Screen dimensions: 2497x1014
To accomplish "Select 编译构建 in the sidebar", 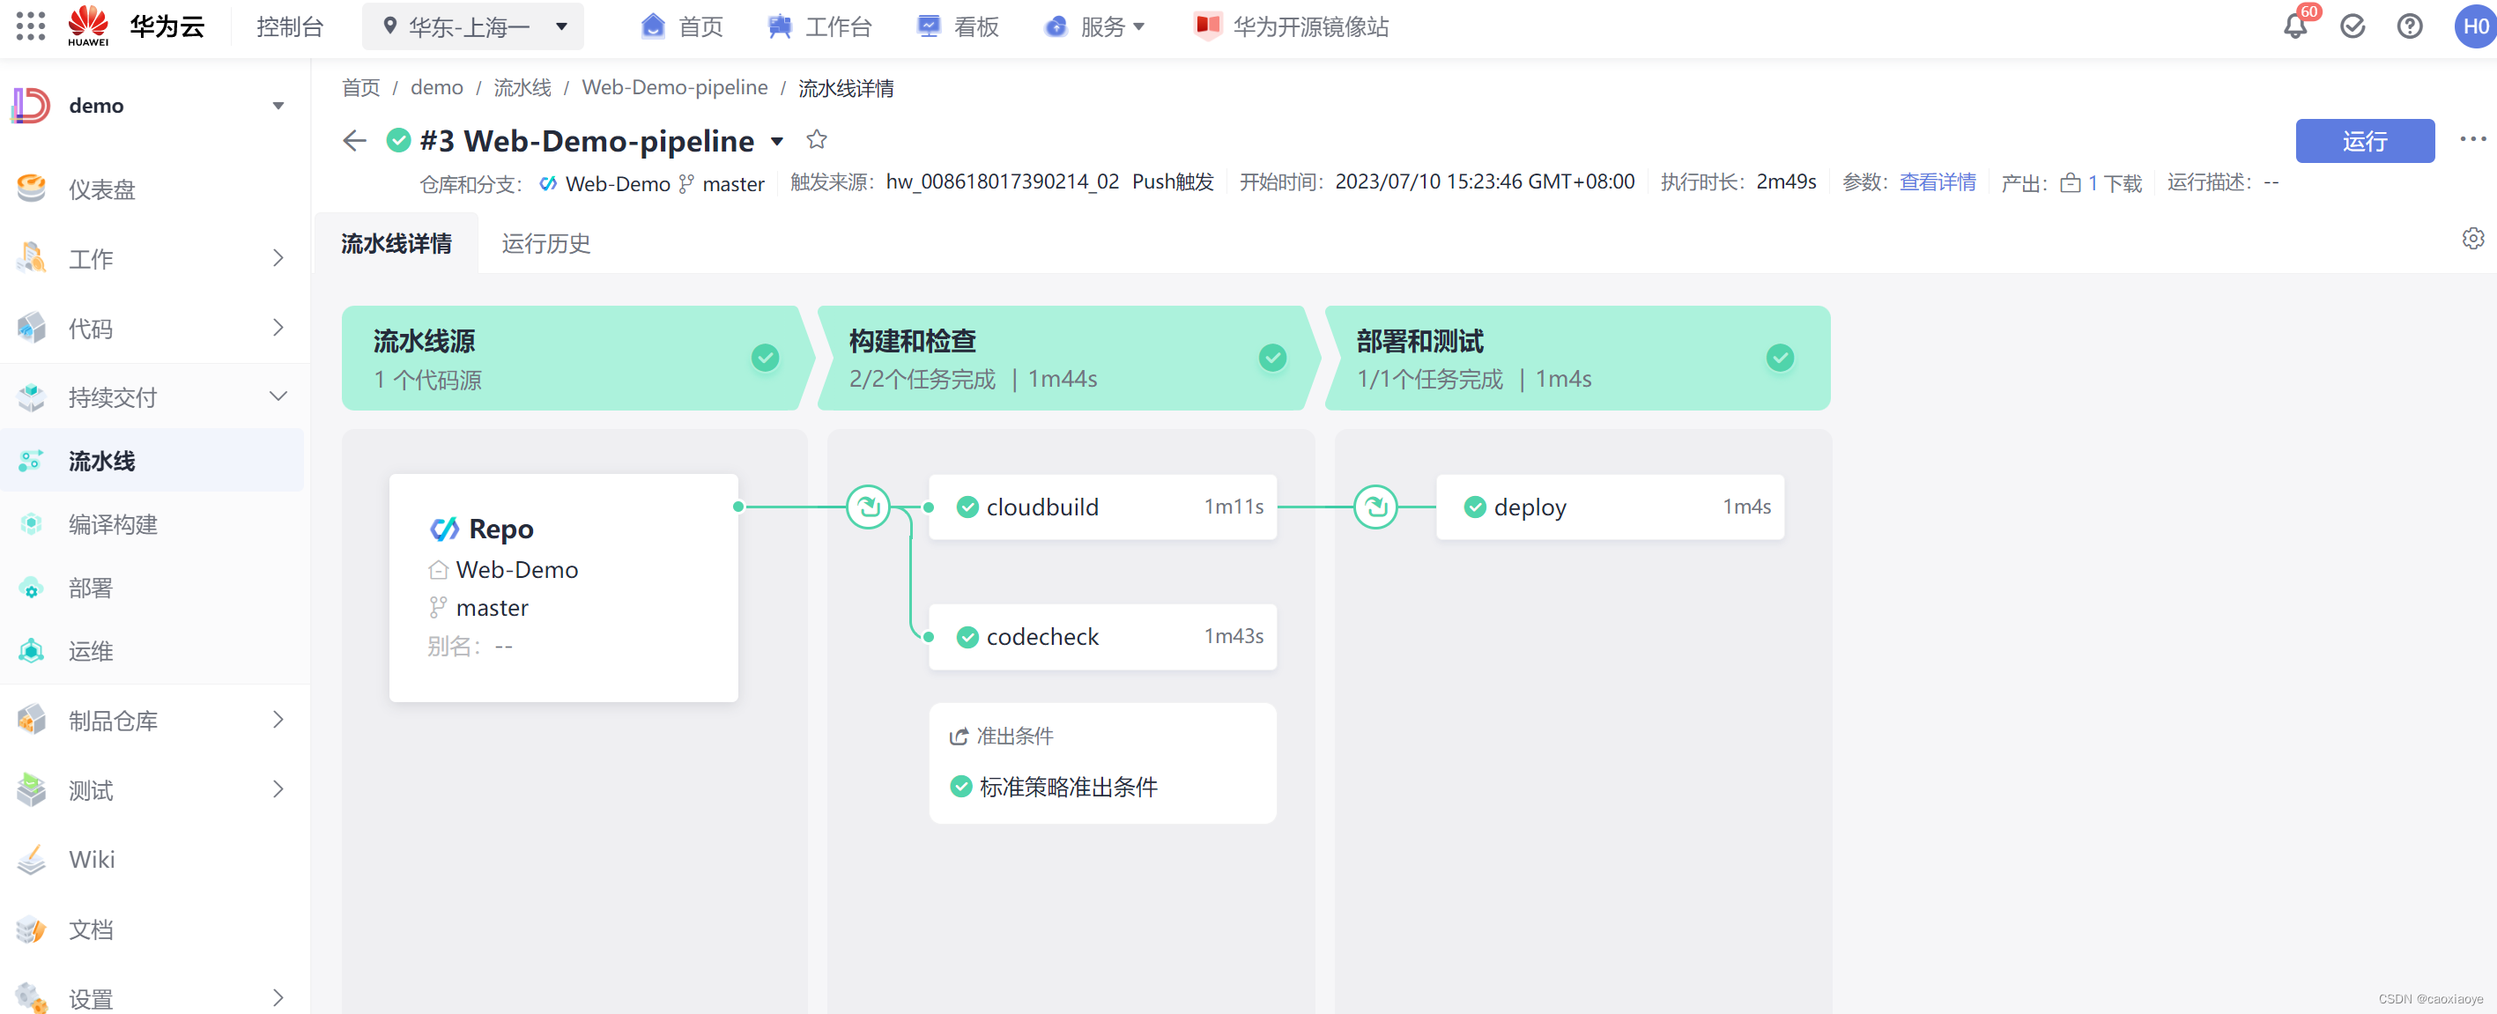I will click(113, 524).
